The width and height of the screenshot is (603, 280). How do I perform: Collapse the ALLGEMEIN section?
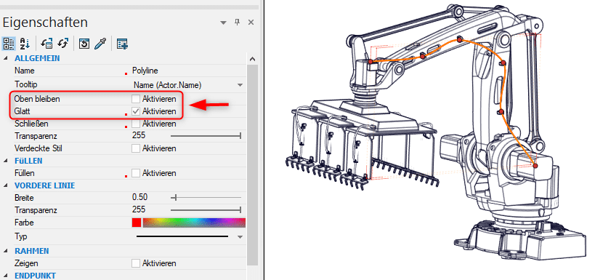(x=5, y=58)
